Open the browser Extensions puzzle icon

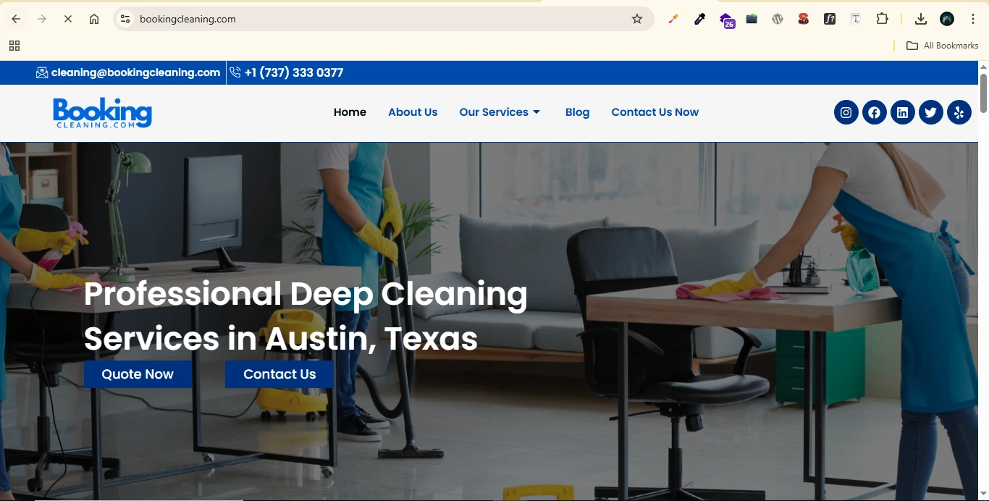(882, 19)
